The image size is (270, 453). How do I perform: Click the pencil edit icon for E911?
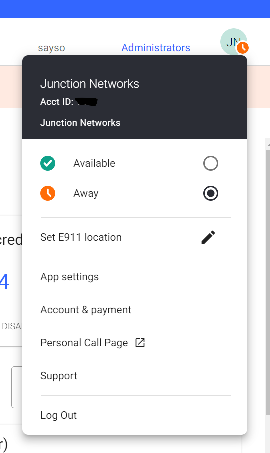coord(208,237)
